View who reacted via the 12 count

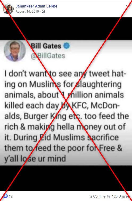tap(11, 196)
